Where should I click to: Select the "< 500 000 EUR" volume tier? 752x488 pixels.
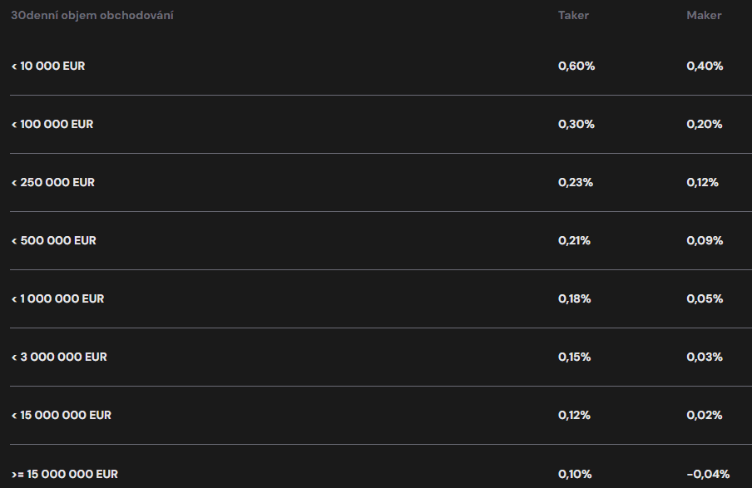point(54,240)
